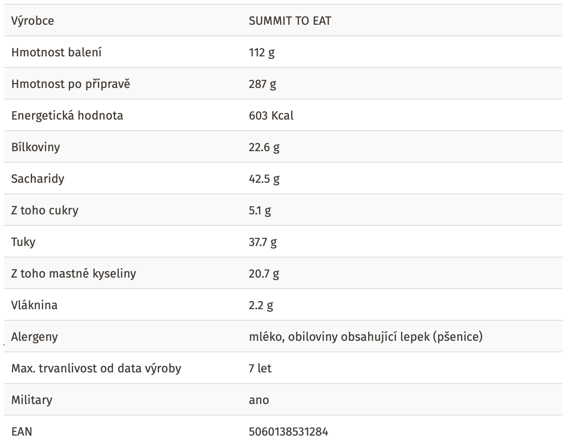
Task: Click the allergens text mentioning mléko
Action: point(366,337)
